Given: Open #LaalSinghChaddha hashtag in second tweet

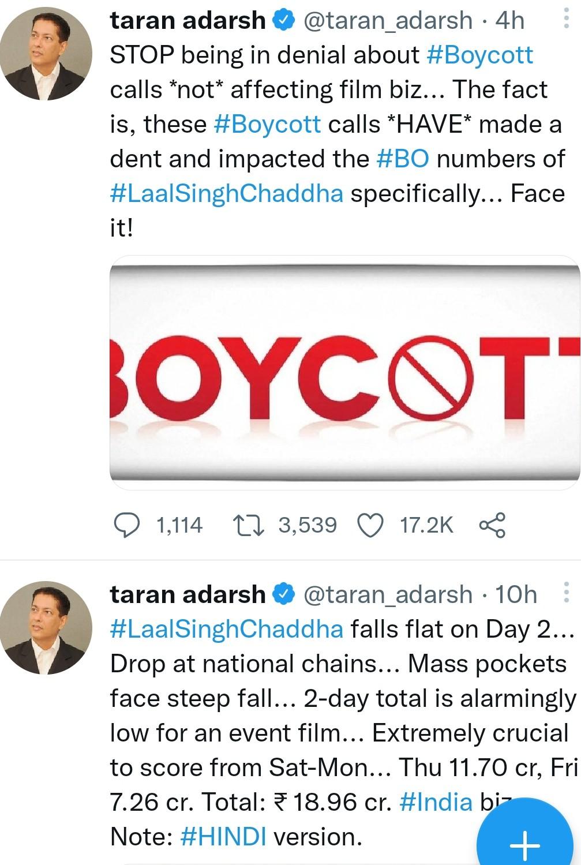Looking at the screenshot, I should click(x=226, y=629).
